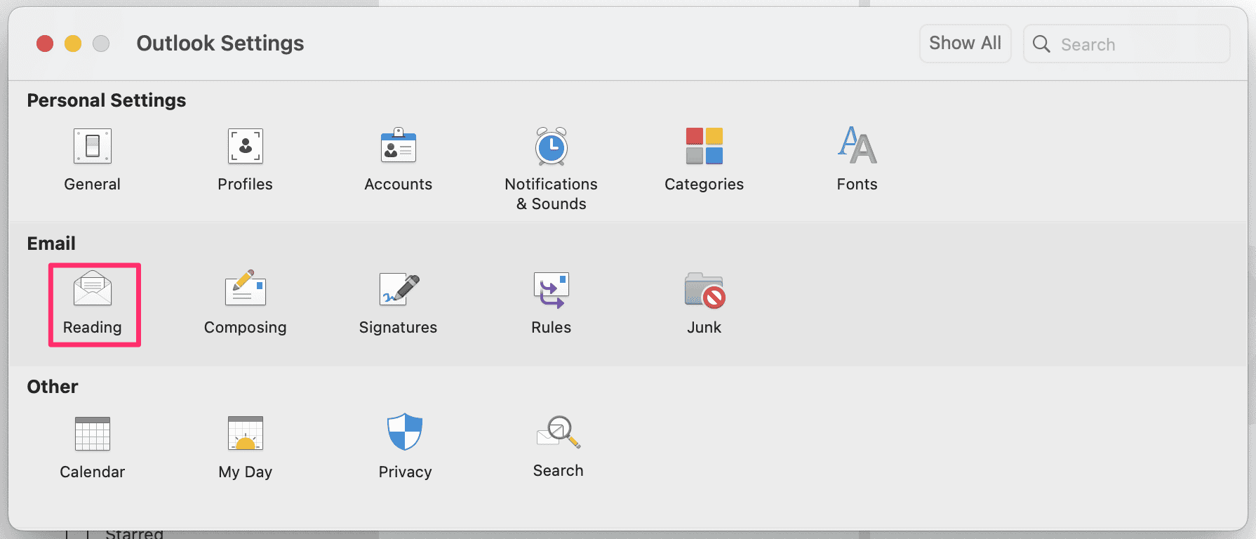Open Signatures settings
1256x539 pixels.
pos(399,303)
